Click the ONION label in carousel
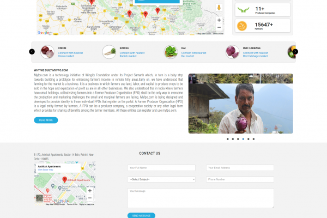Image resolution: width=327 pixels, height=218 pixels. (x=62, y=48)
